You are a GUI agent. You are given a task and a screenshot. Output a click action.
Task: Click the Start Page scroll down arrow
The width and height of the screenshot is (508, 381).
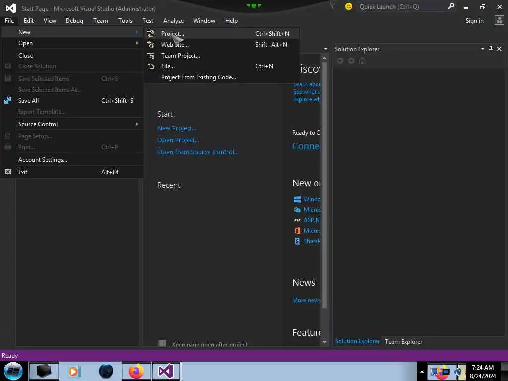point(324,342)
